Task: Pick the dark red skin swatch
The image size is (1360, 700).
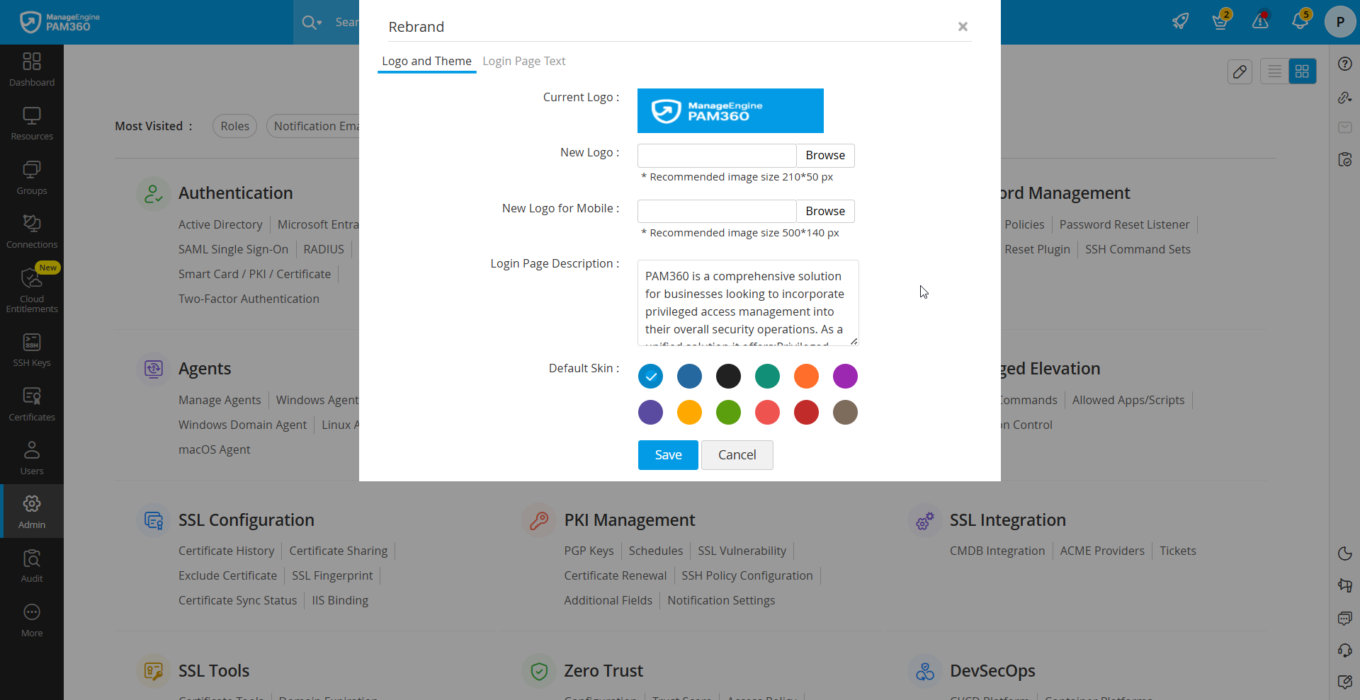Action: click(x=806, y=413)
